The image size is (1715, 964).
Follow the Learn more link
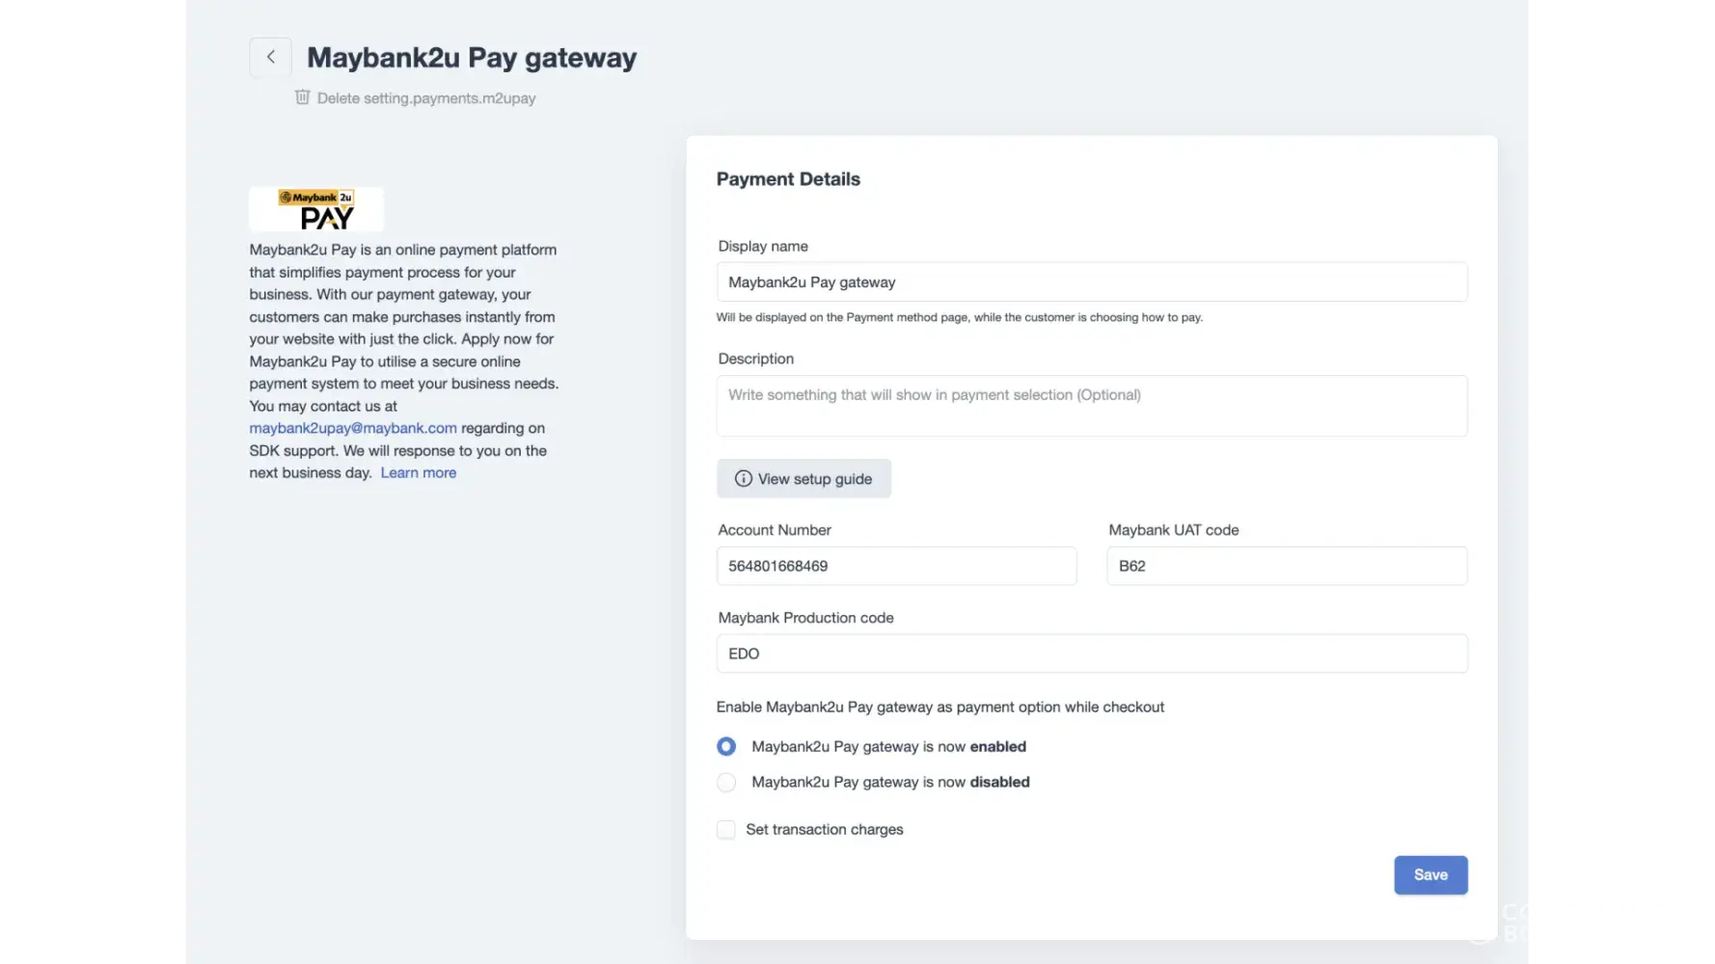point(419,472)
